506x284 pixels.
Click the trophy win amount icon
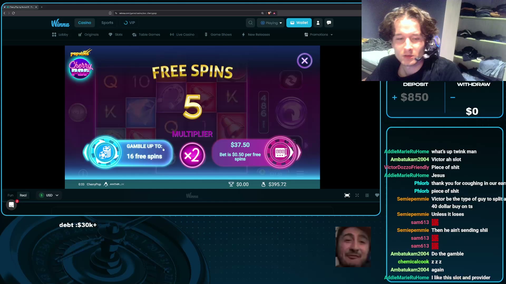point(231,184)
